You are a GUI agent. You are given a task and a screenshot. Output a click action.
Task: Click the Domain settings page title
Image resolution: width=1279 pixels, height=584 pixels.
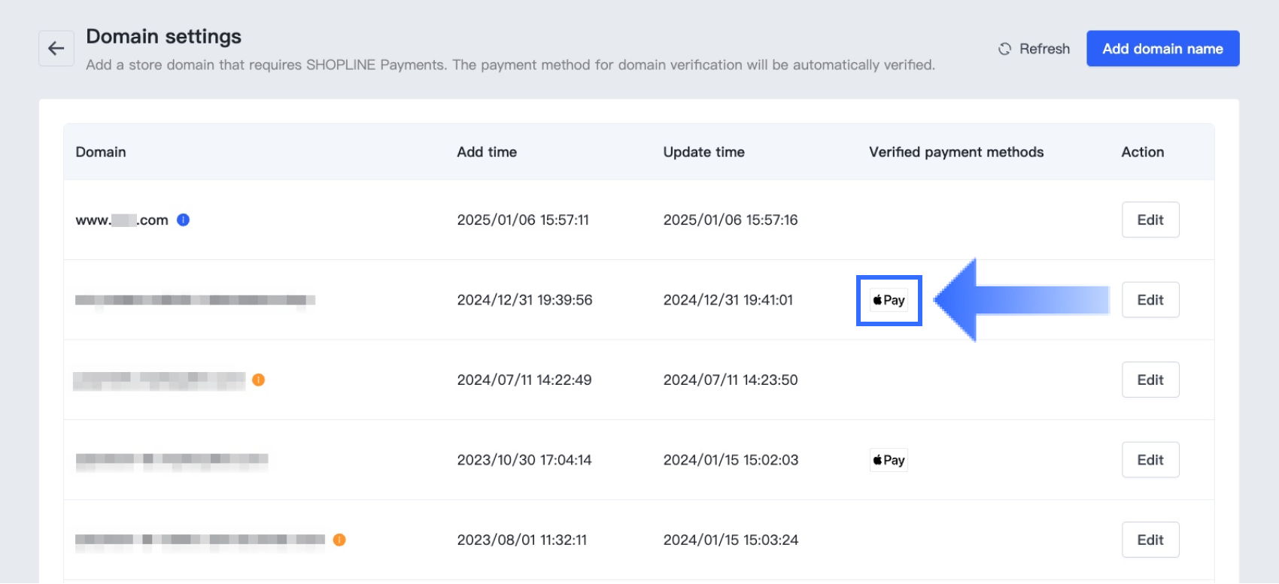coord(163,36)
